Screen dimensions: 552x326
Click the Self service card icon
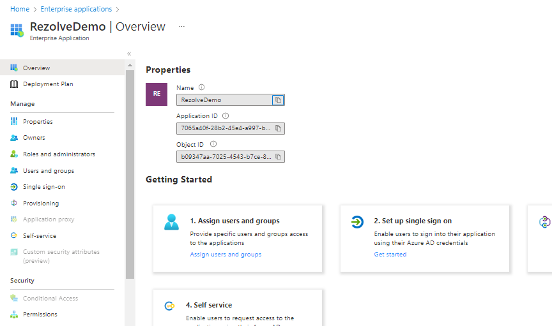click(x=169, y=306)
